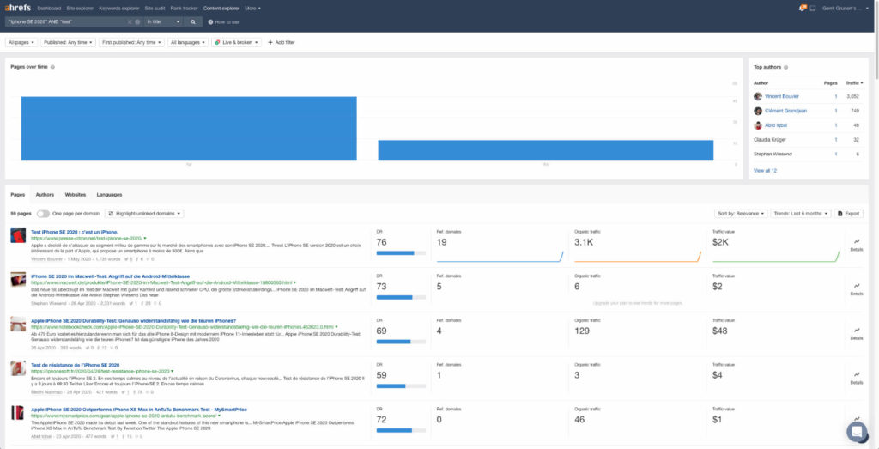Image resolution: width=879 pixels, height=449 pixels.
Task: Open Details chart icon for iphonesoft result
Action: tap(857, 374)
